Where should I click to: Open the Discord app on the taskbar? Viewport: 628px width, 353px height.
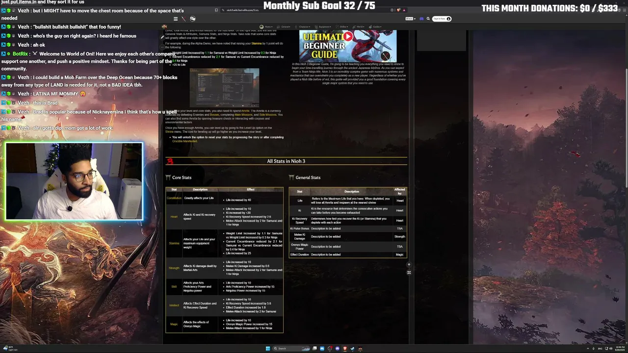point(337,349)
